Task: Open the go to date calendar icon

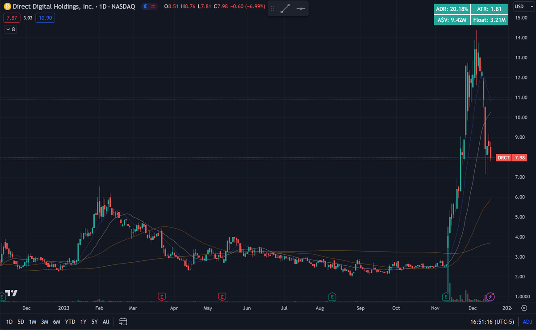Action: click(124, 321)
